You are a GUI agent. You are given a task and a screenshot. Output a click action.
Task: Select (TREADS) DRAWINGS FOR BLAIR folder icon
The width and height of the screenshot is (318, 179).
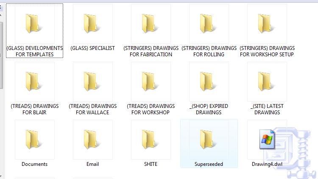coord(33,81)
